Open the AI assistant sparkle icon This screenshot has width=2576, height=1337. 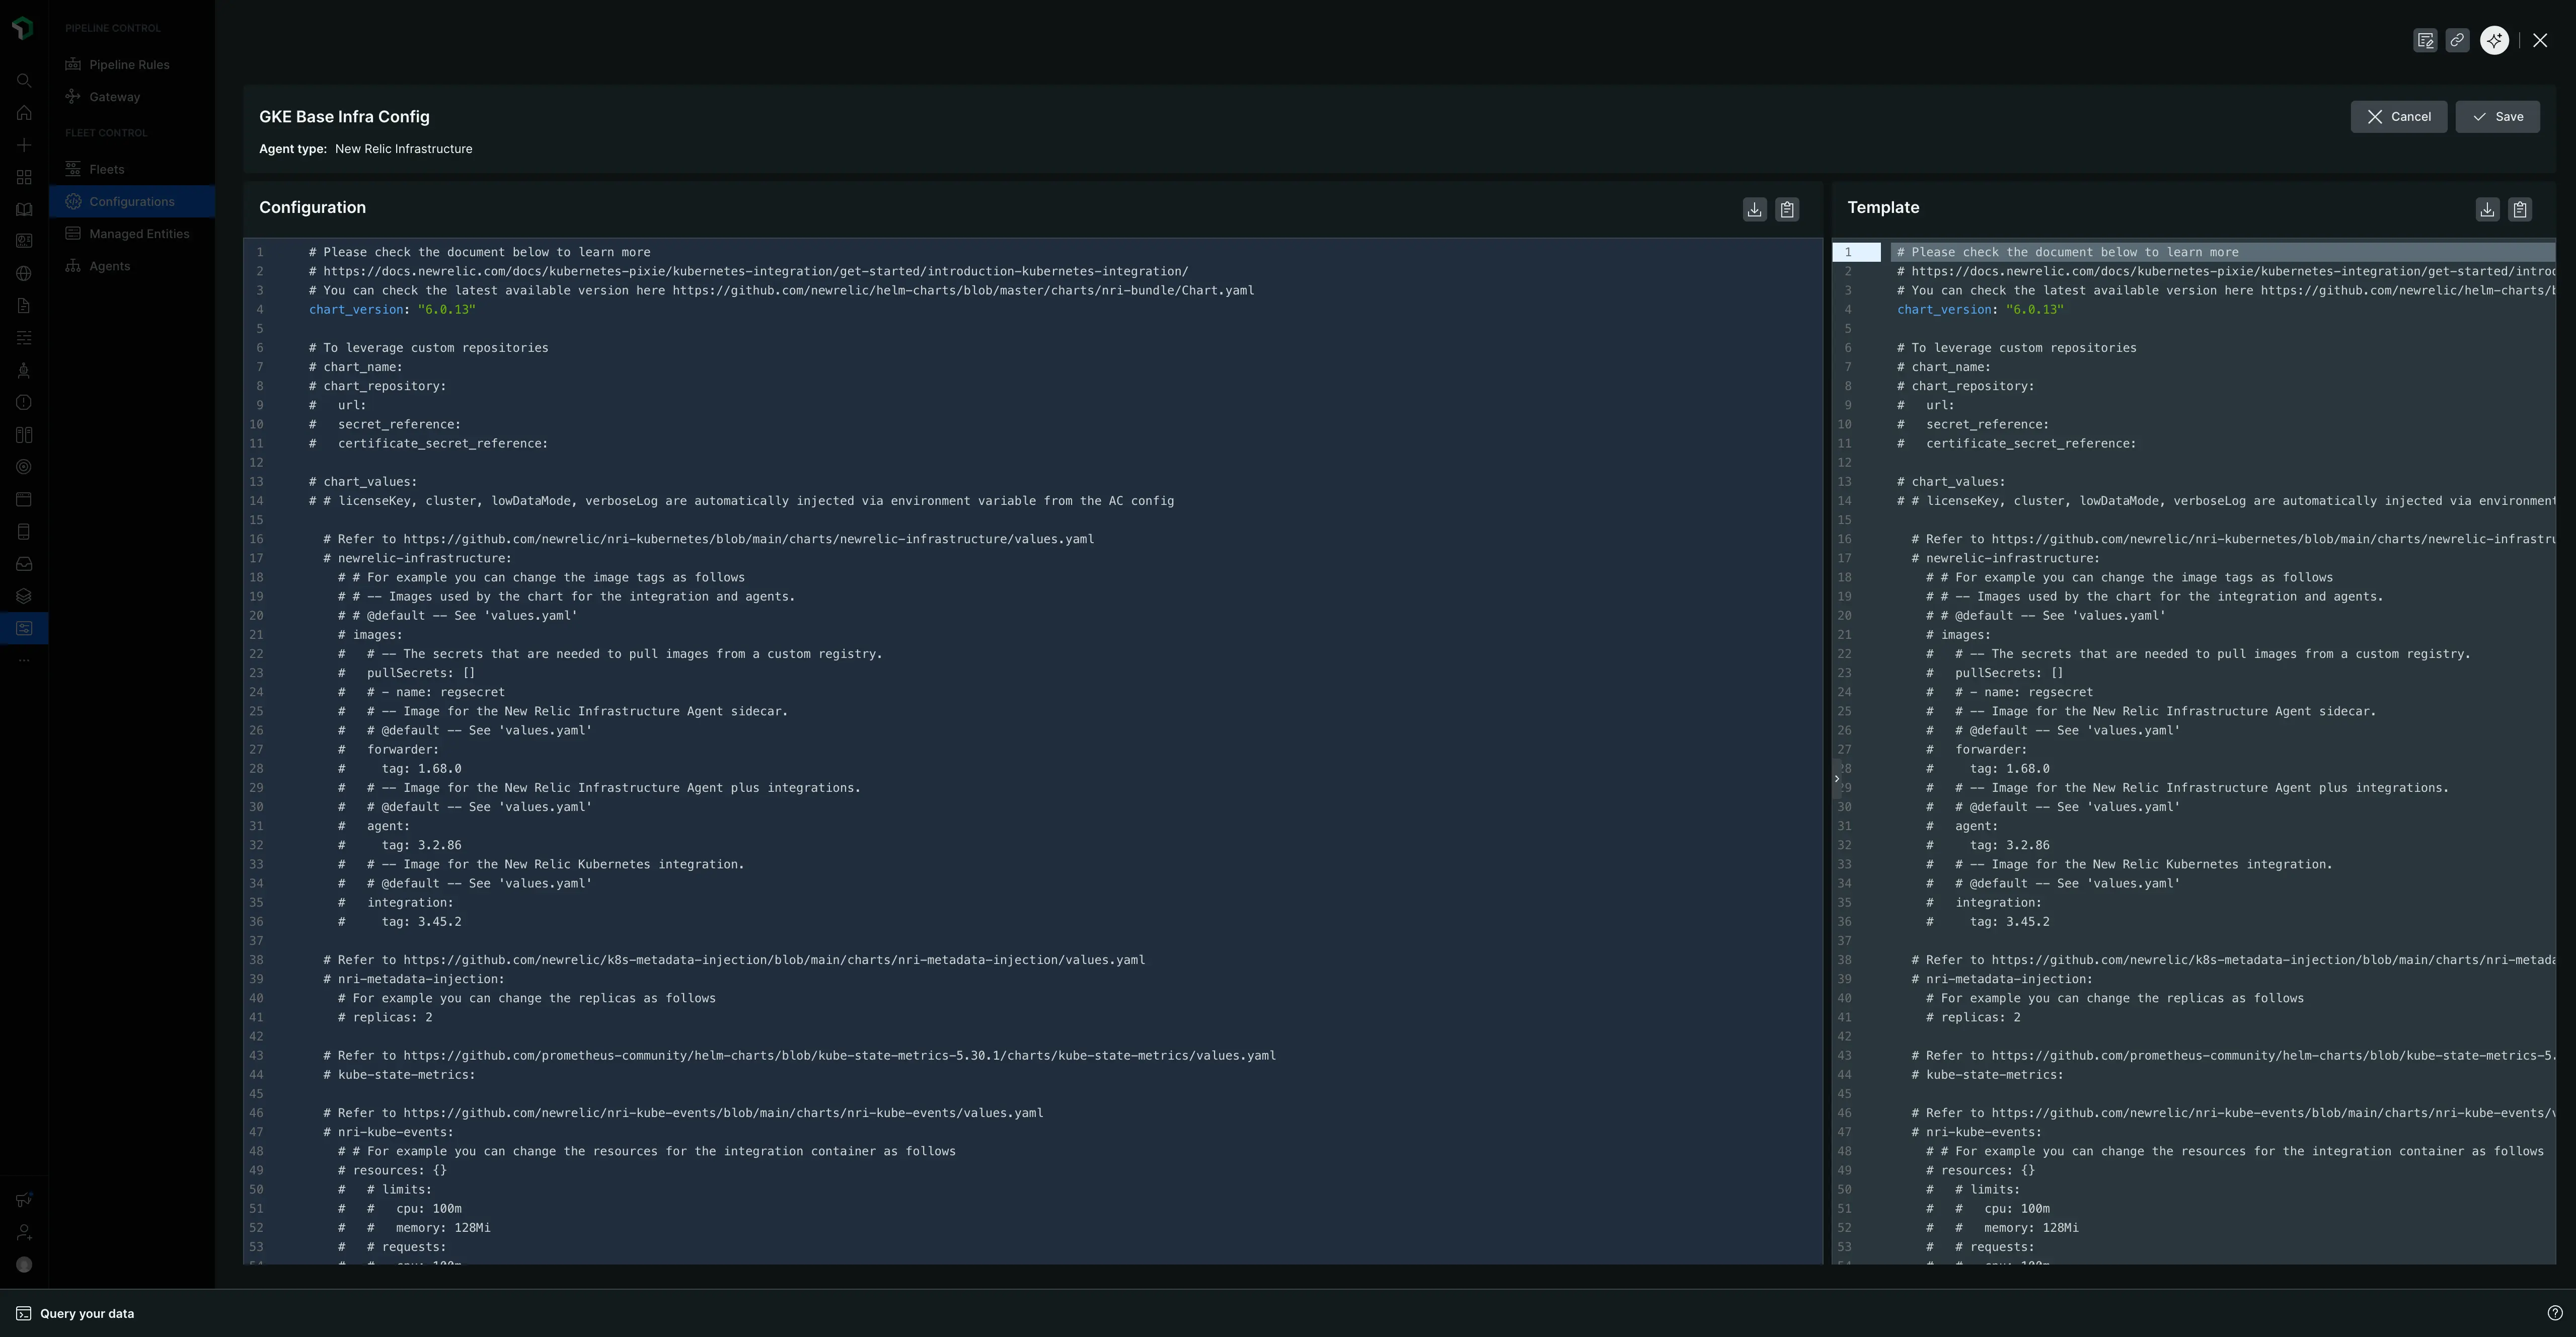click(x=2493, y=40)
